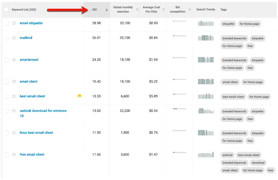Star the smartermail keyword
The width and height of the screenshot is (278, 180).
[14, 60]
